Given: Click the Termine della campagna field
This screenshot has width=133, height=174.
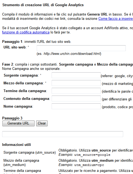Looking at the screenshot, I should (x=76, y=91).
